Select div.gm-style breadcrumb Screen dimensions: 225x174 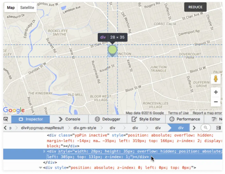coord(85,128)
